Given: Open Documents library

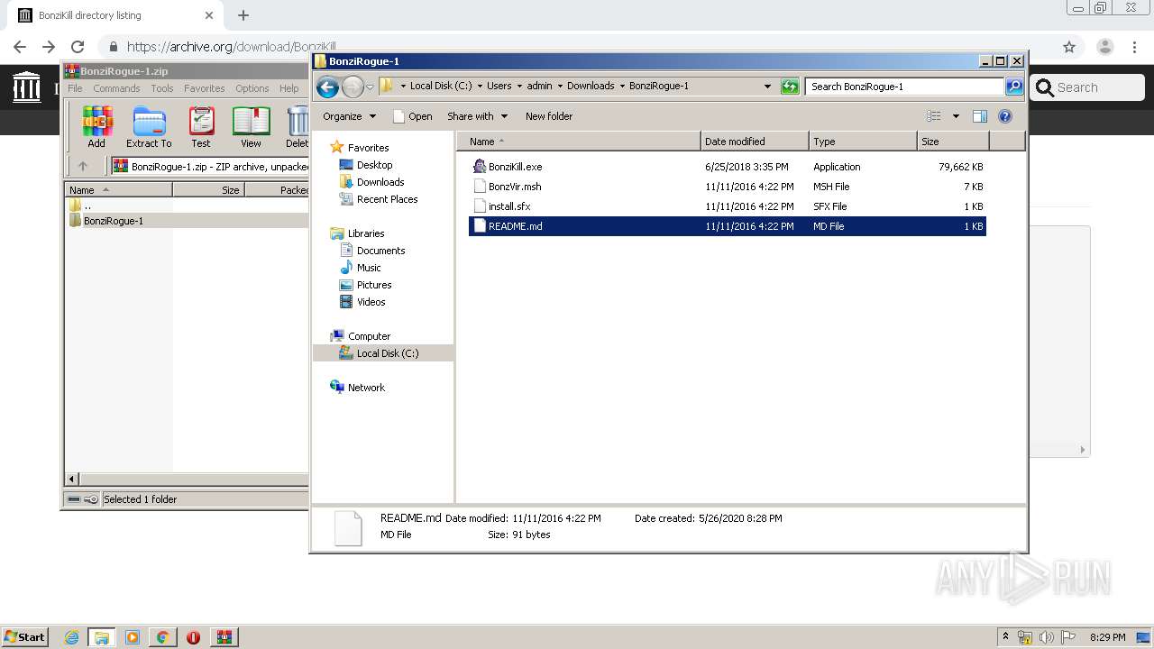Looking at the screenshot, I should tap(380, 251).
